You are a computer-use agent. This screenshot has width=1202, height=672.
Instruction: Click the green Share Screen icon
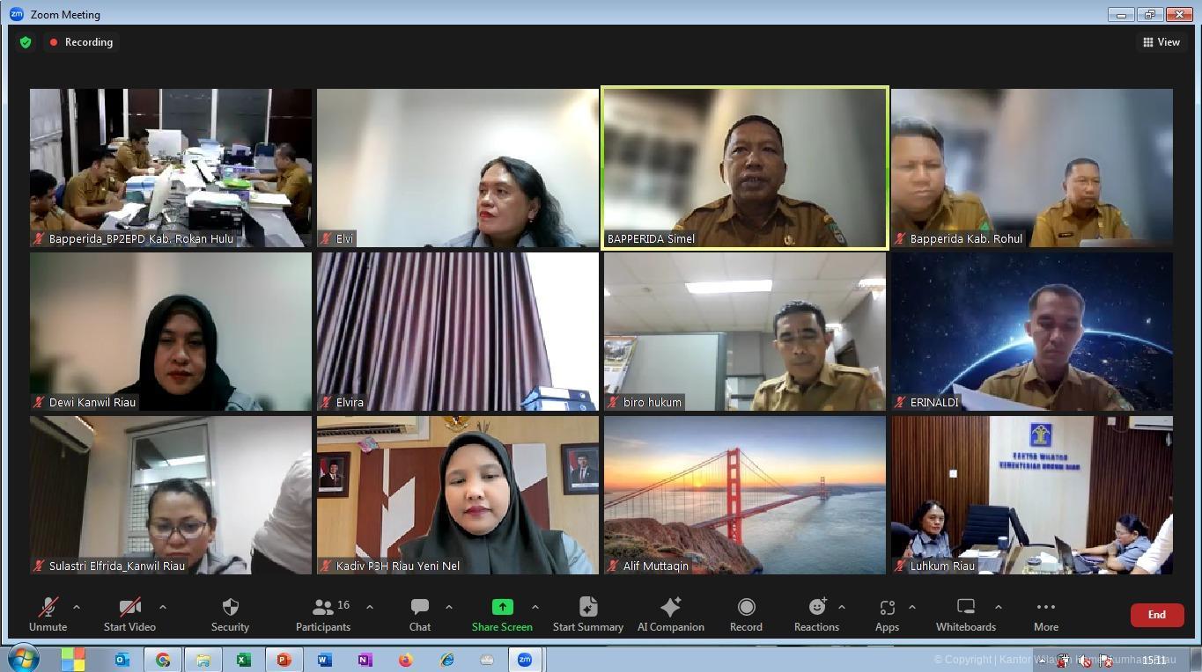pyautogui.click(x=502, y=607)
